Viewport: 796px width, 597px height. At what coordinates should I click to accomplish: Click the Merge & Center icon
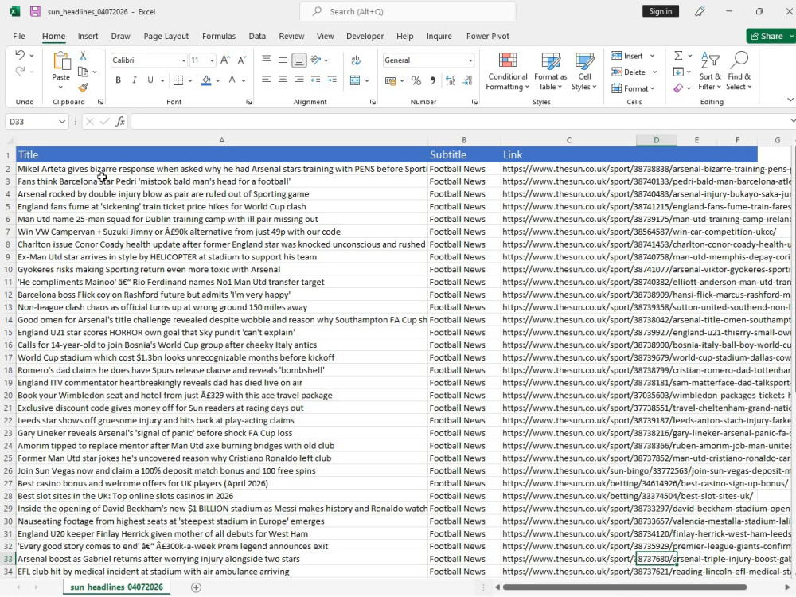[355, 80]
